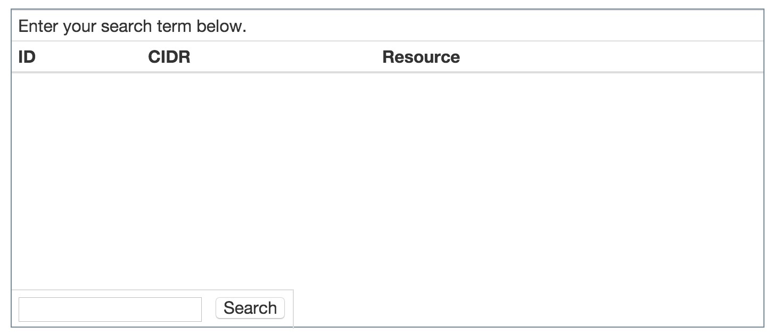Select the search input at the panel bottom

click(x=110, y=310)
